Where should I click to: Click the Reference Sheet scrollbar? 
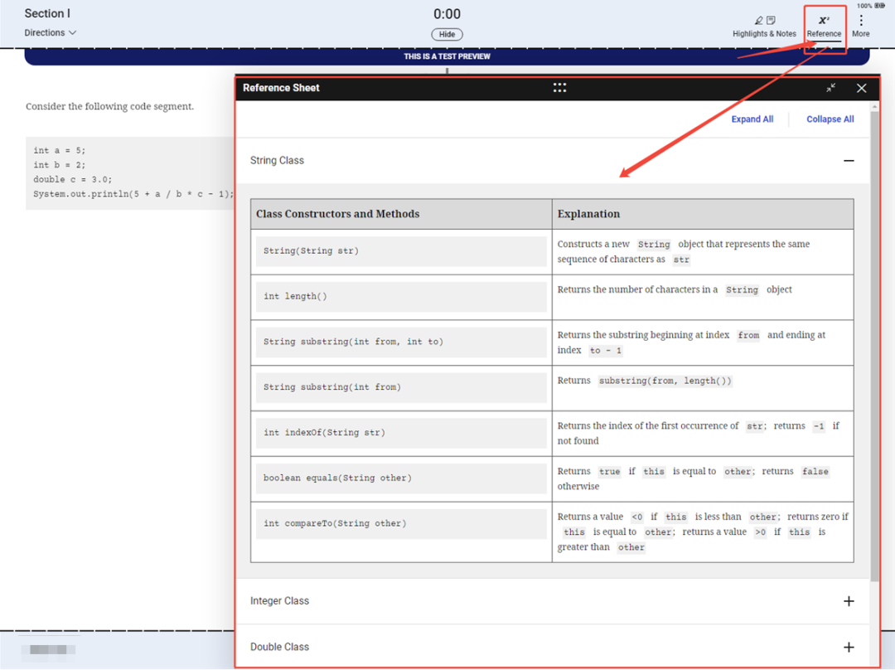click(875, 373)
